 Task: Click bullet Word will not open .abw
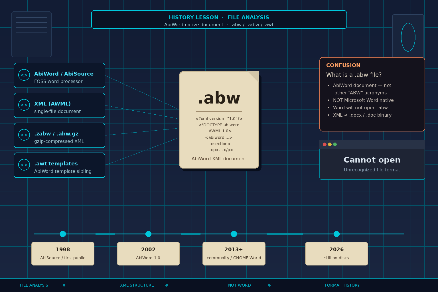point(360,108)
